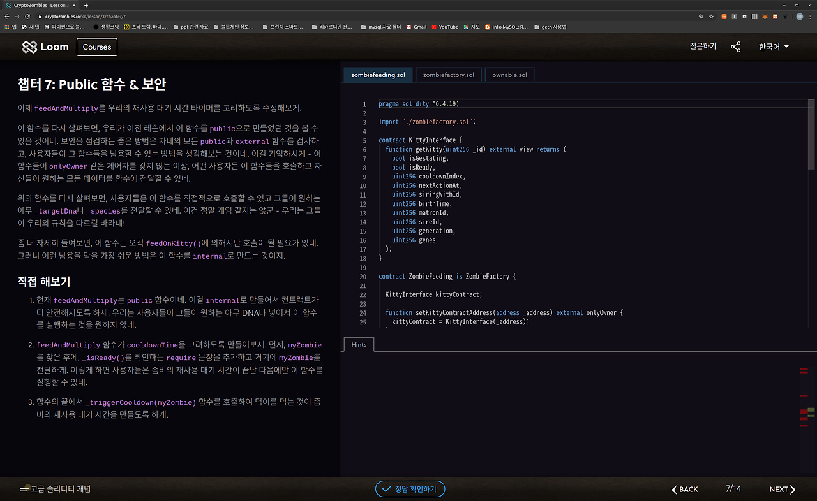Switch to ownable.sol tab
Viewport: 817px width, 501px height.
coord(509,75)
